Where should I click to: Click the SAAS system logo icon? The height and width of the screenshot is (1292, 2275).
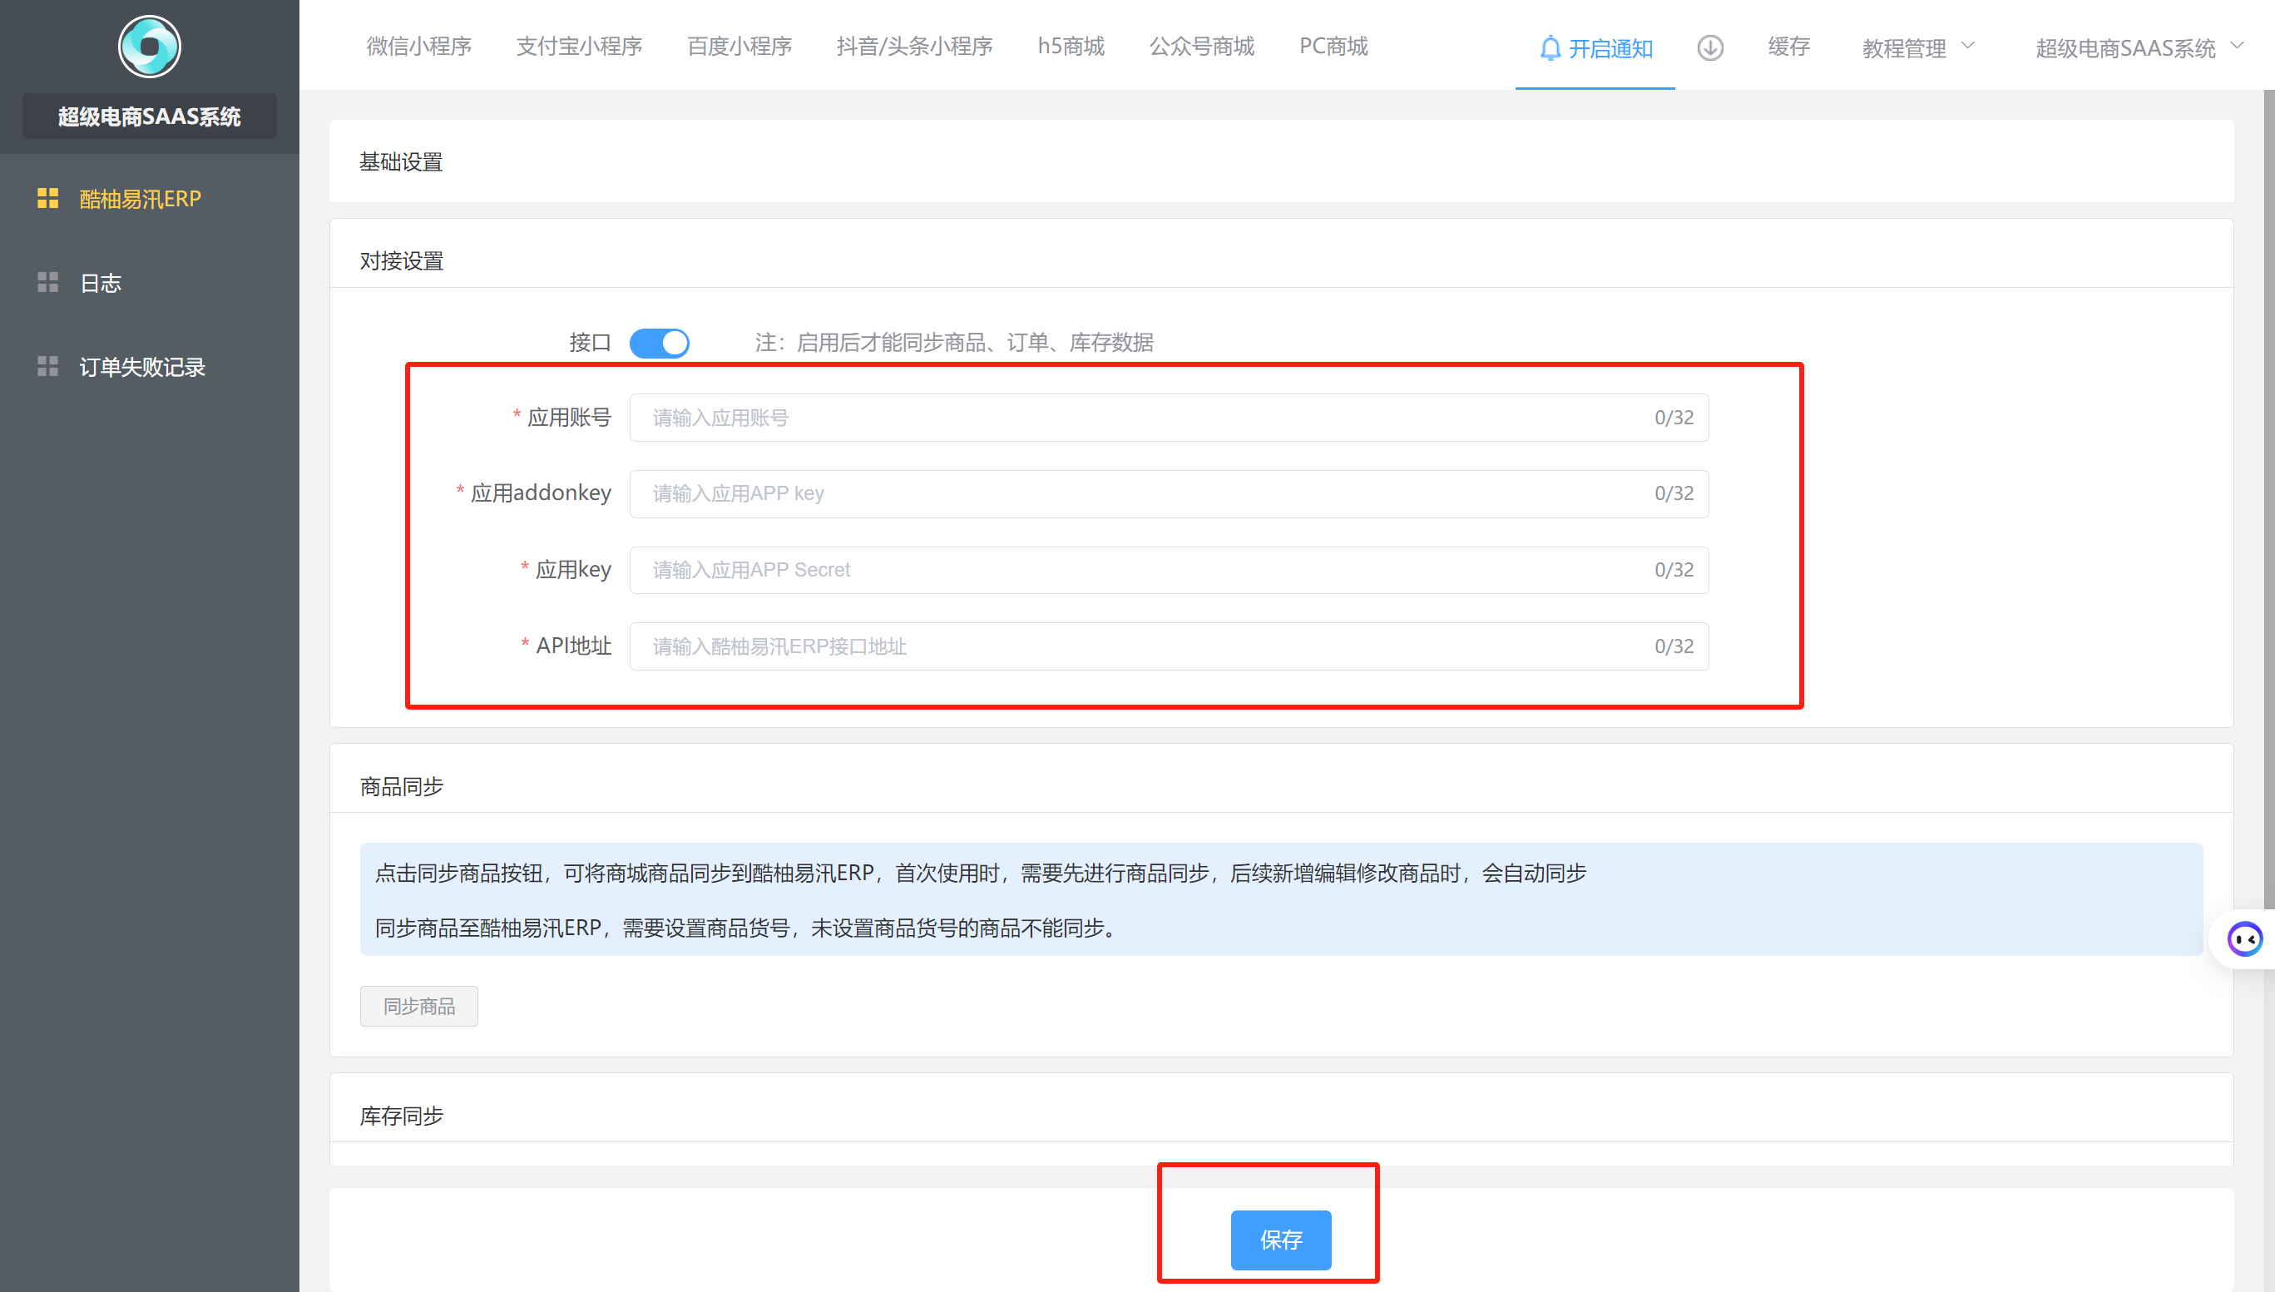coord(149,46)
